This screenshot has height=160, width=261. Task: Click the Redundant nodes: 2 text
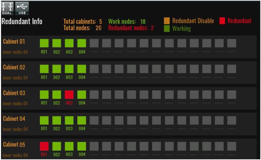131,28
